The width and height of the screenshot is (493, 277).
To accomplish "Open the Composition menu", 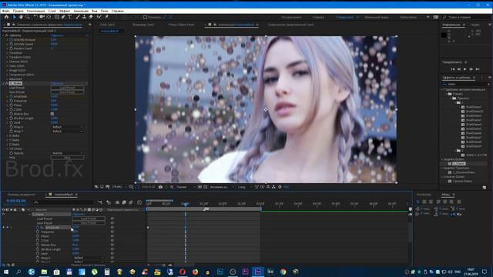I will tap(35, 11).
